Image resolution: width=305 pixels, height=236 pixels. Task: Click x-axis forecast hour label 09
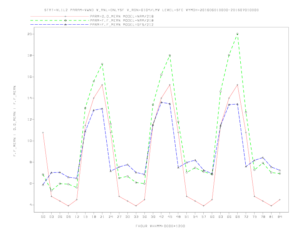68,217
